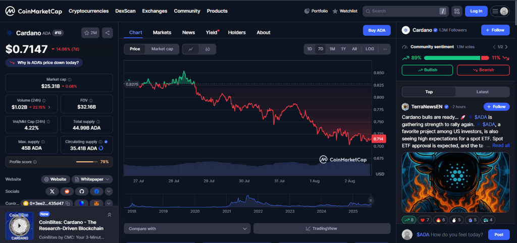Go to previous community sentiment page arrow
Viewport: 517px width, 243px height.
(x=494, y=47)
